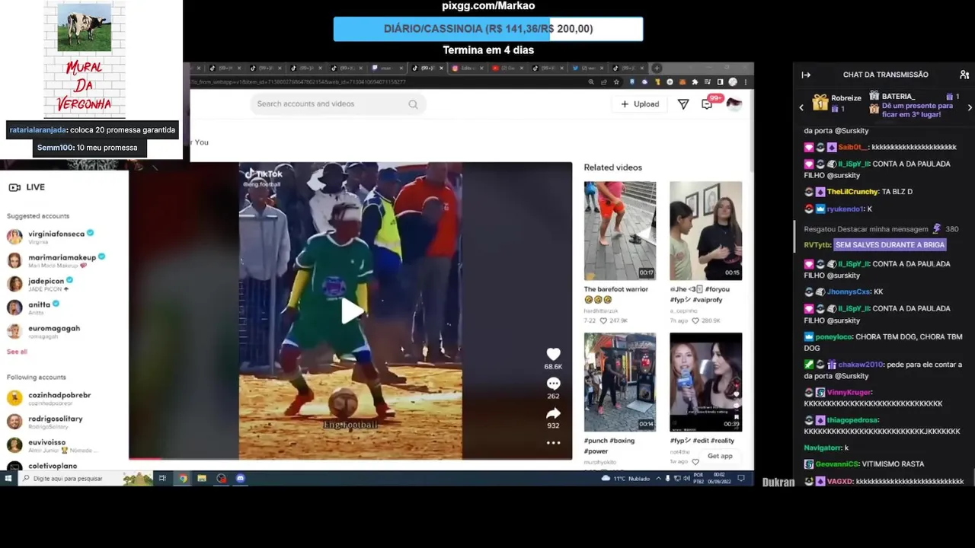975x548 pixels.
Task: Open Chrome extensions puzzle icon
Action: pos(695,82)
